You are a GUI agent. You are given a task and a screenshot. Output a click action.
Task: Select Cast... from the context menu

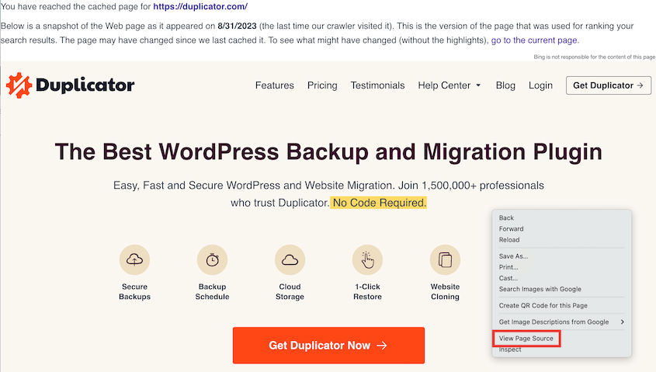(508, 278)
